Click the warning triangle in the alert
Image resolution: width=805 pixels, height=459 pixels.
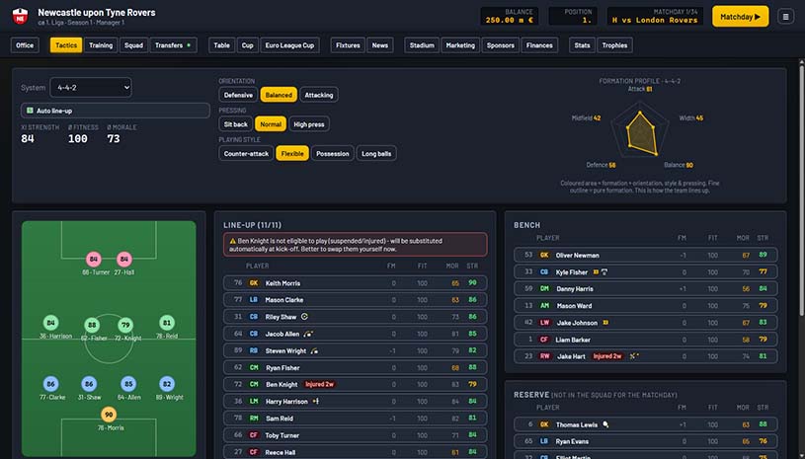tap(232, 241)
